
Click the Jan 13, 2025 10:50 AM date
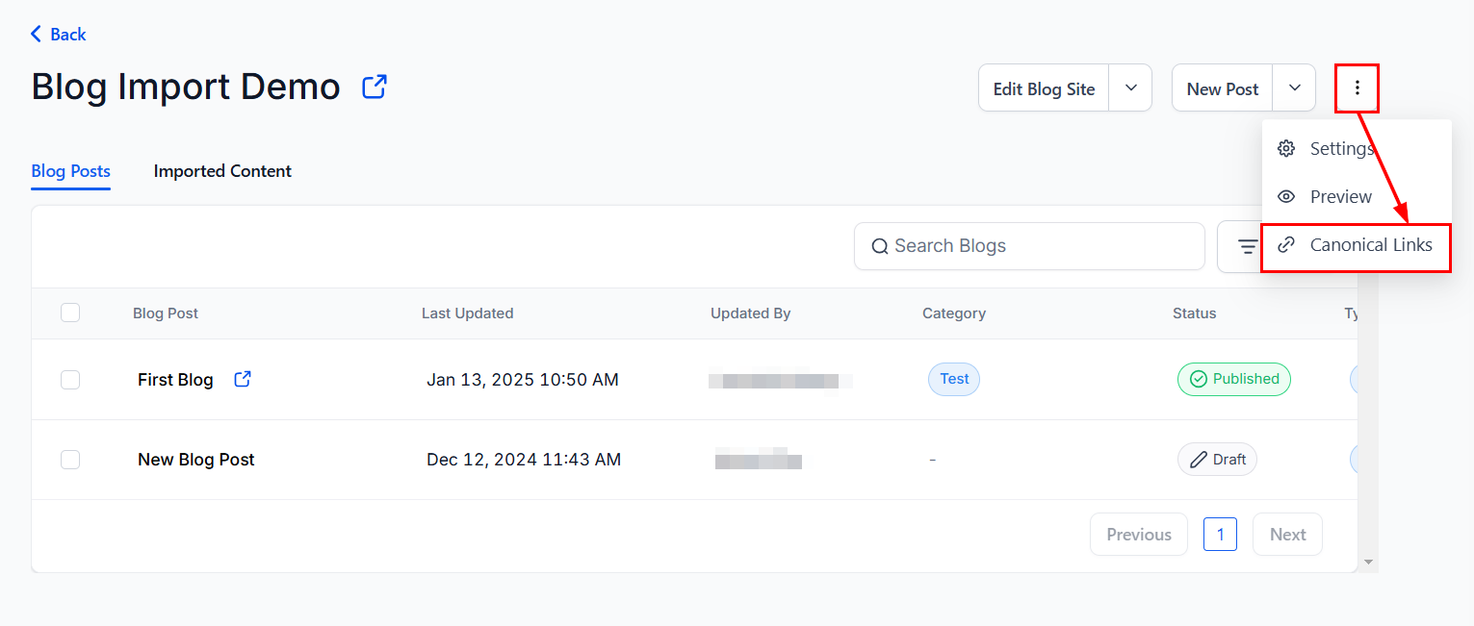(523, 380)
